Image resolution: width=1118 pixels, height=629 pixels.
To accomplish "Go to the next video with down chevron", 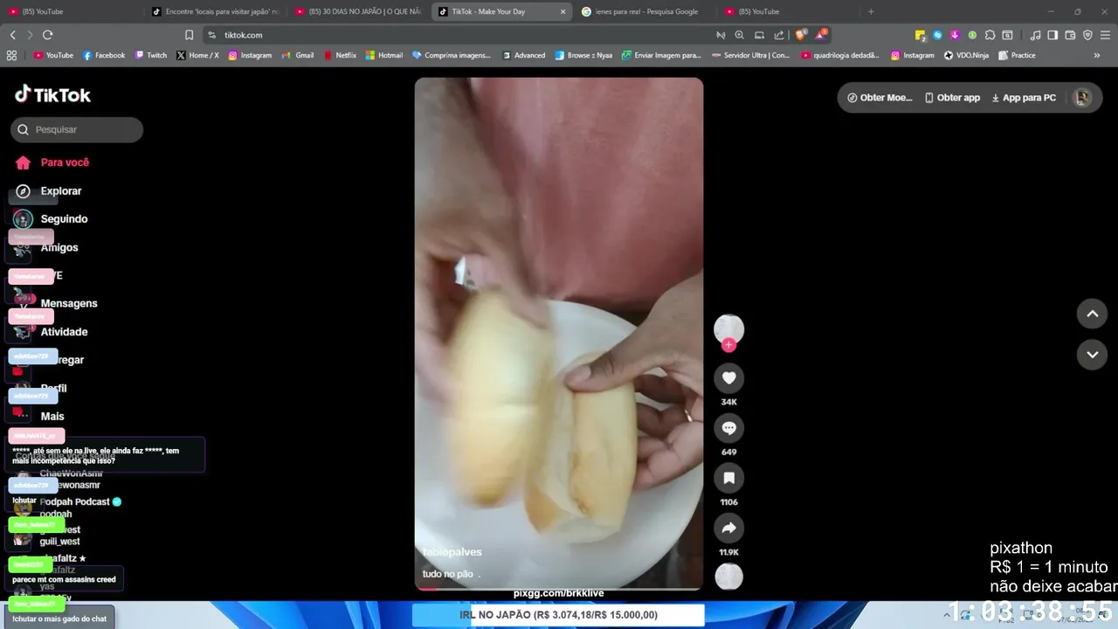I will point(1092,355).
